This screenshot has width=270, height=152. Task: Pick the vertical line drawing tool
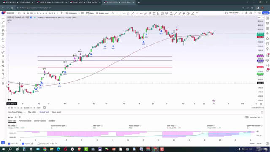(x=137, y=14)
